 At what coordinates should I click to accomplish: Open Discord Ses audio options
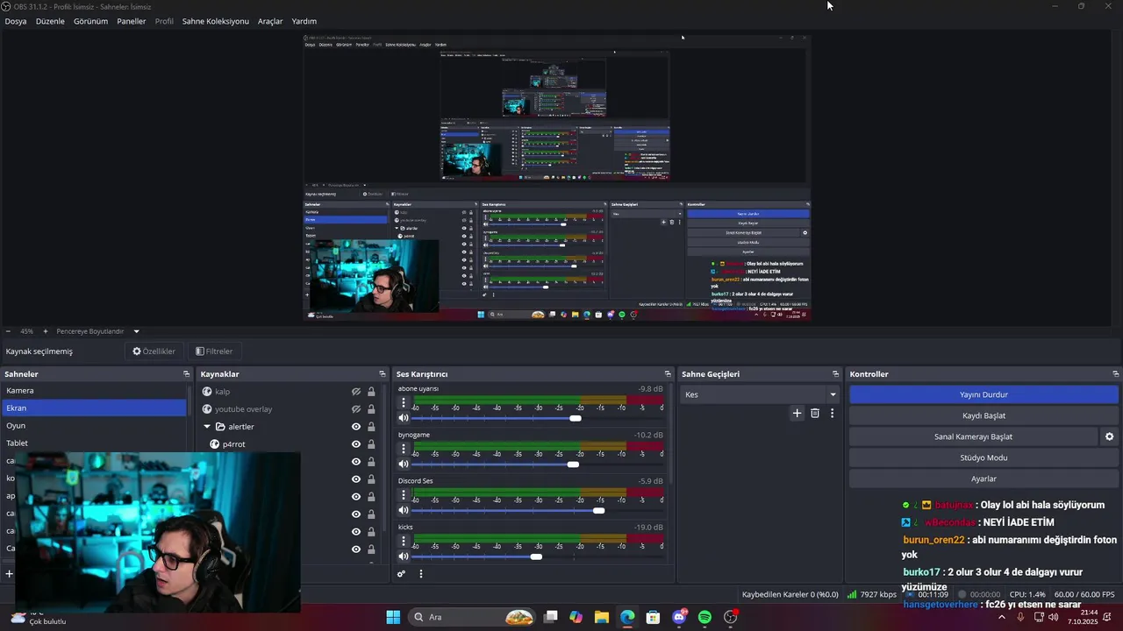click(404, 495)
